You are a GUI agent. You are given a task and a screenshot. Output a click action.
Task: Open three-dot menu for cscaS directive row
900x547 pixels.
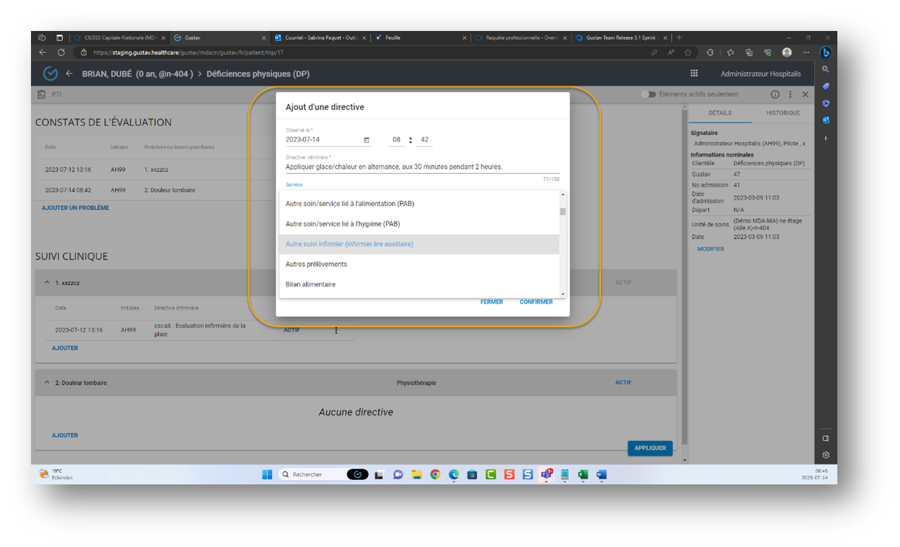click(x=336, y=330)
